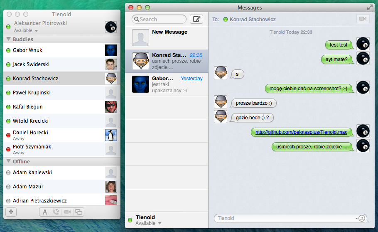Open the dropdown arrow in message input field
The height and width of the screenshot is (232, 378).
point(356,218)
